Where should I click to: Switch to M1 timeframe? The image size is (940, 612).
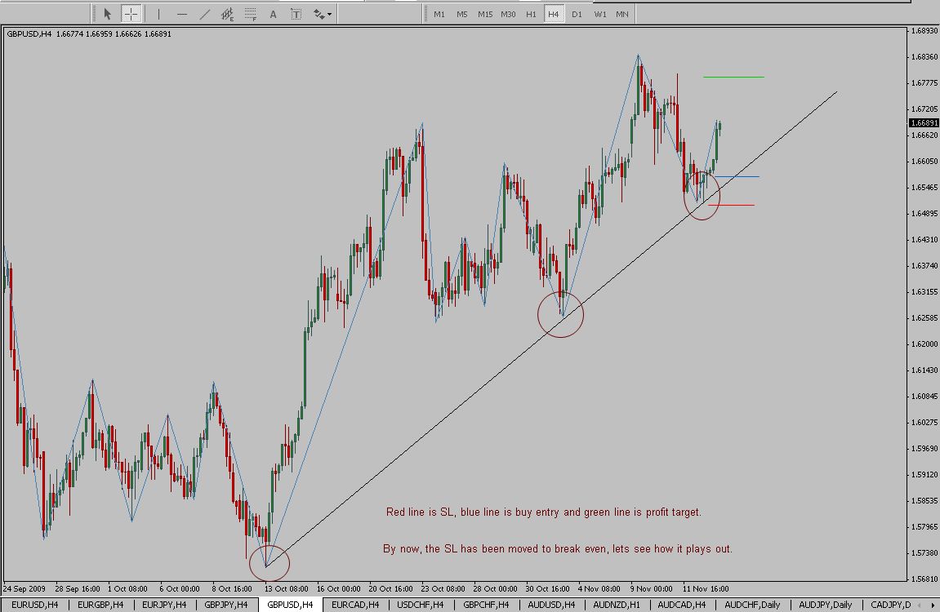pos(439,14)
